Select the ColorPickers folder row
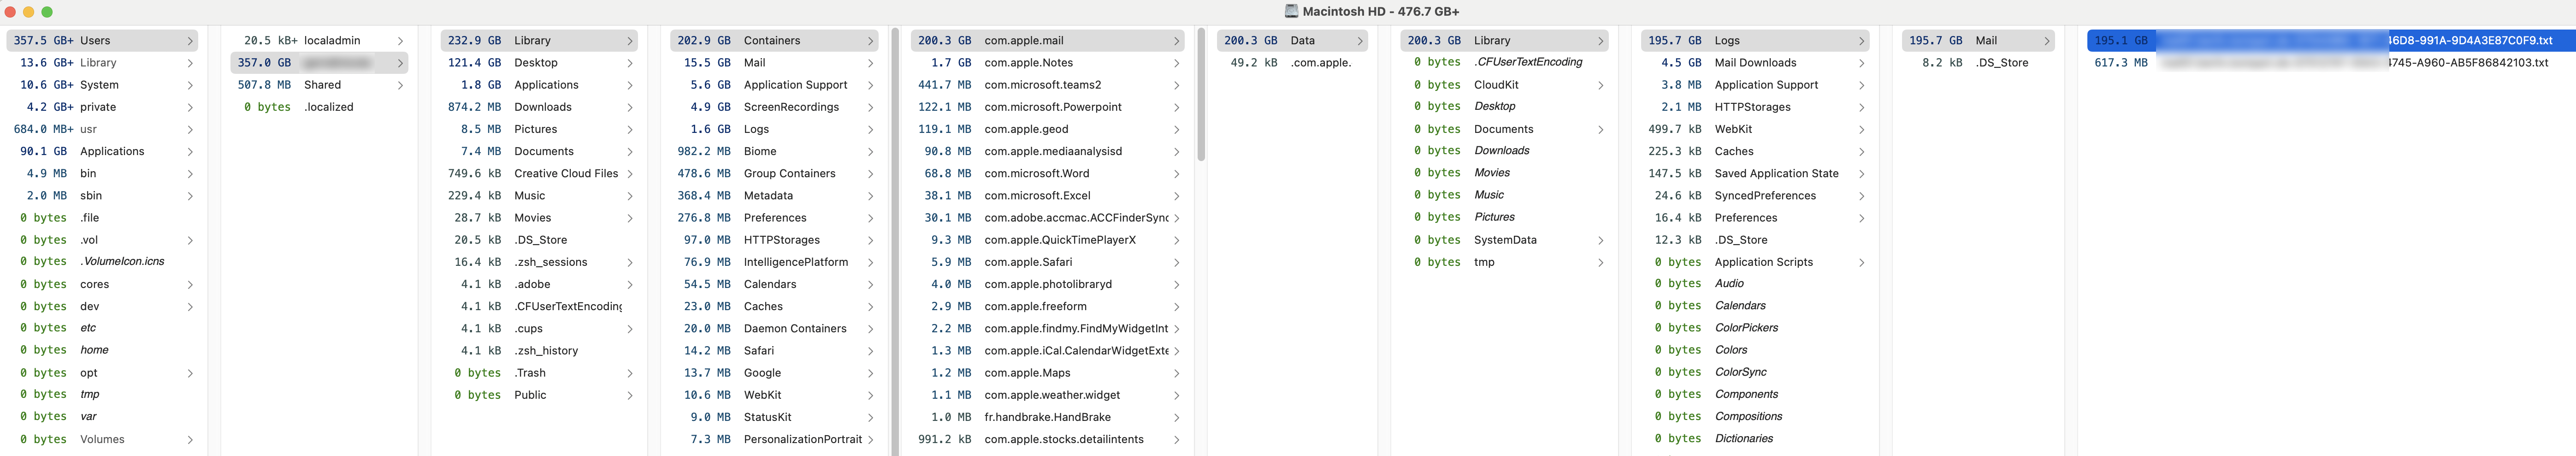 1755,328
